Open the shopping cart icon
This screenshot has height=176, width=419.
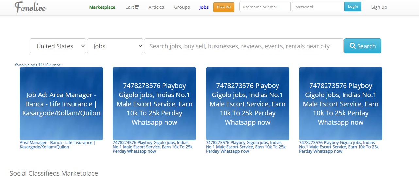click(136, 7)
